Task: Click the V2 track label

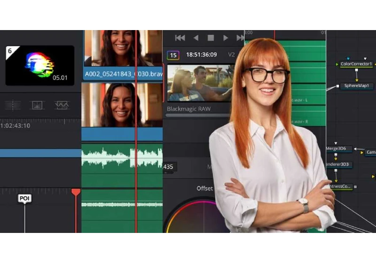Action: [231, 54]
